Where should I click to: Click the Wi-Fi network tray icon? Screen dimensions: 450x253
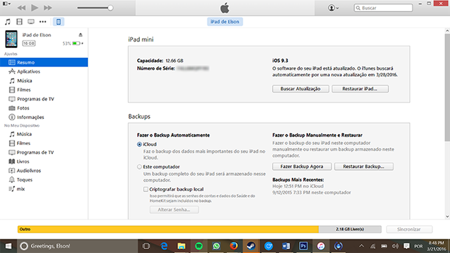coord(373,246)
